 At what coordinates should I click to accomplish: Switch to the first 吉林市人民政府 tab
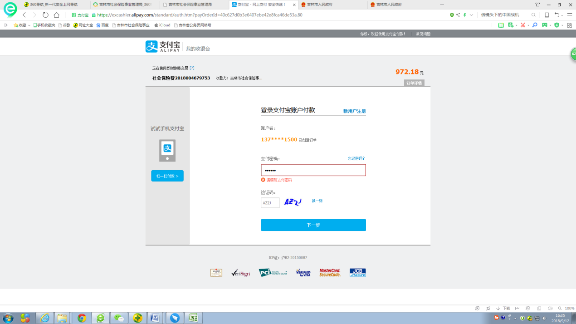click(332, 5)
